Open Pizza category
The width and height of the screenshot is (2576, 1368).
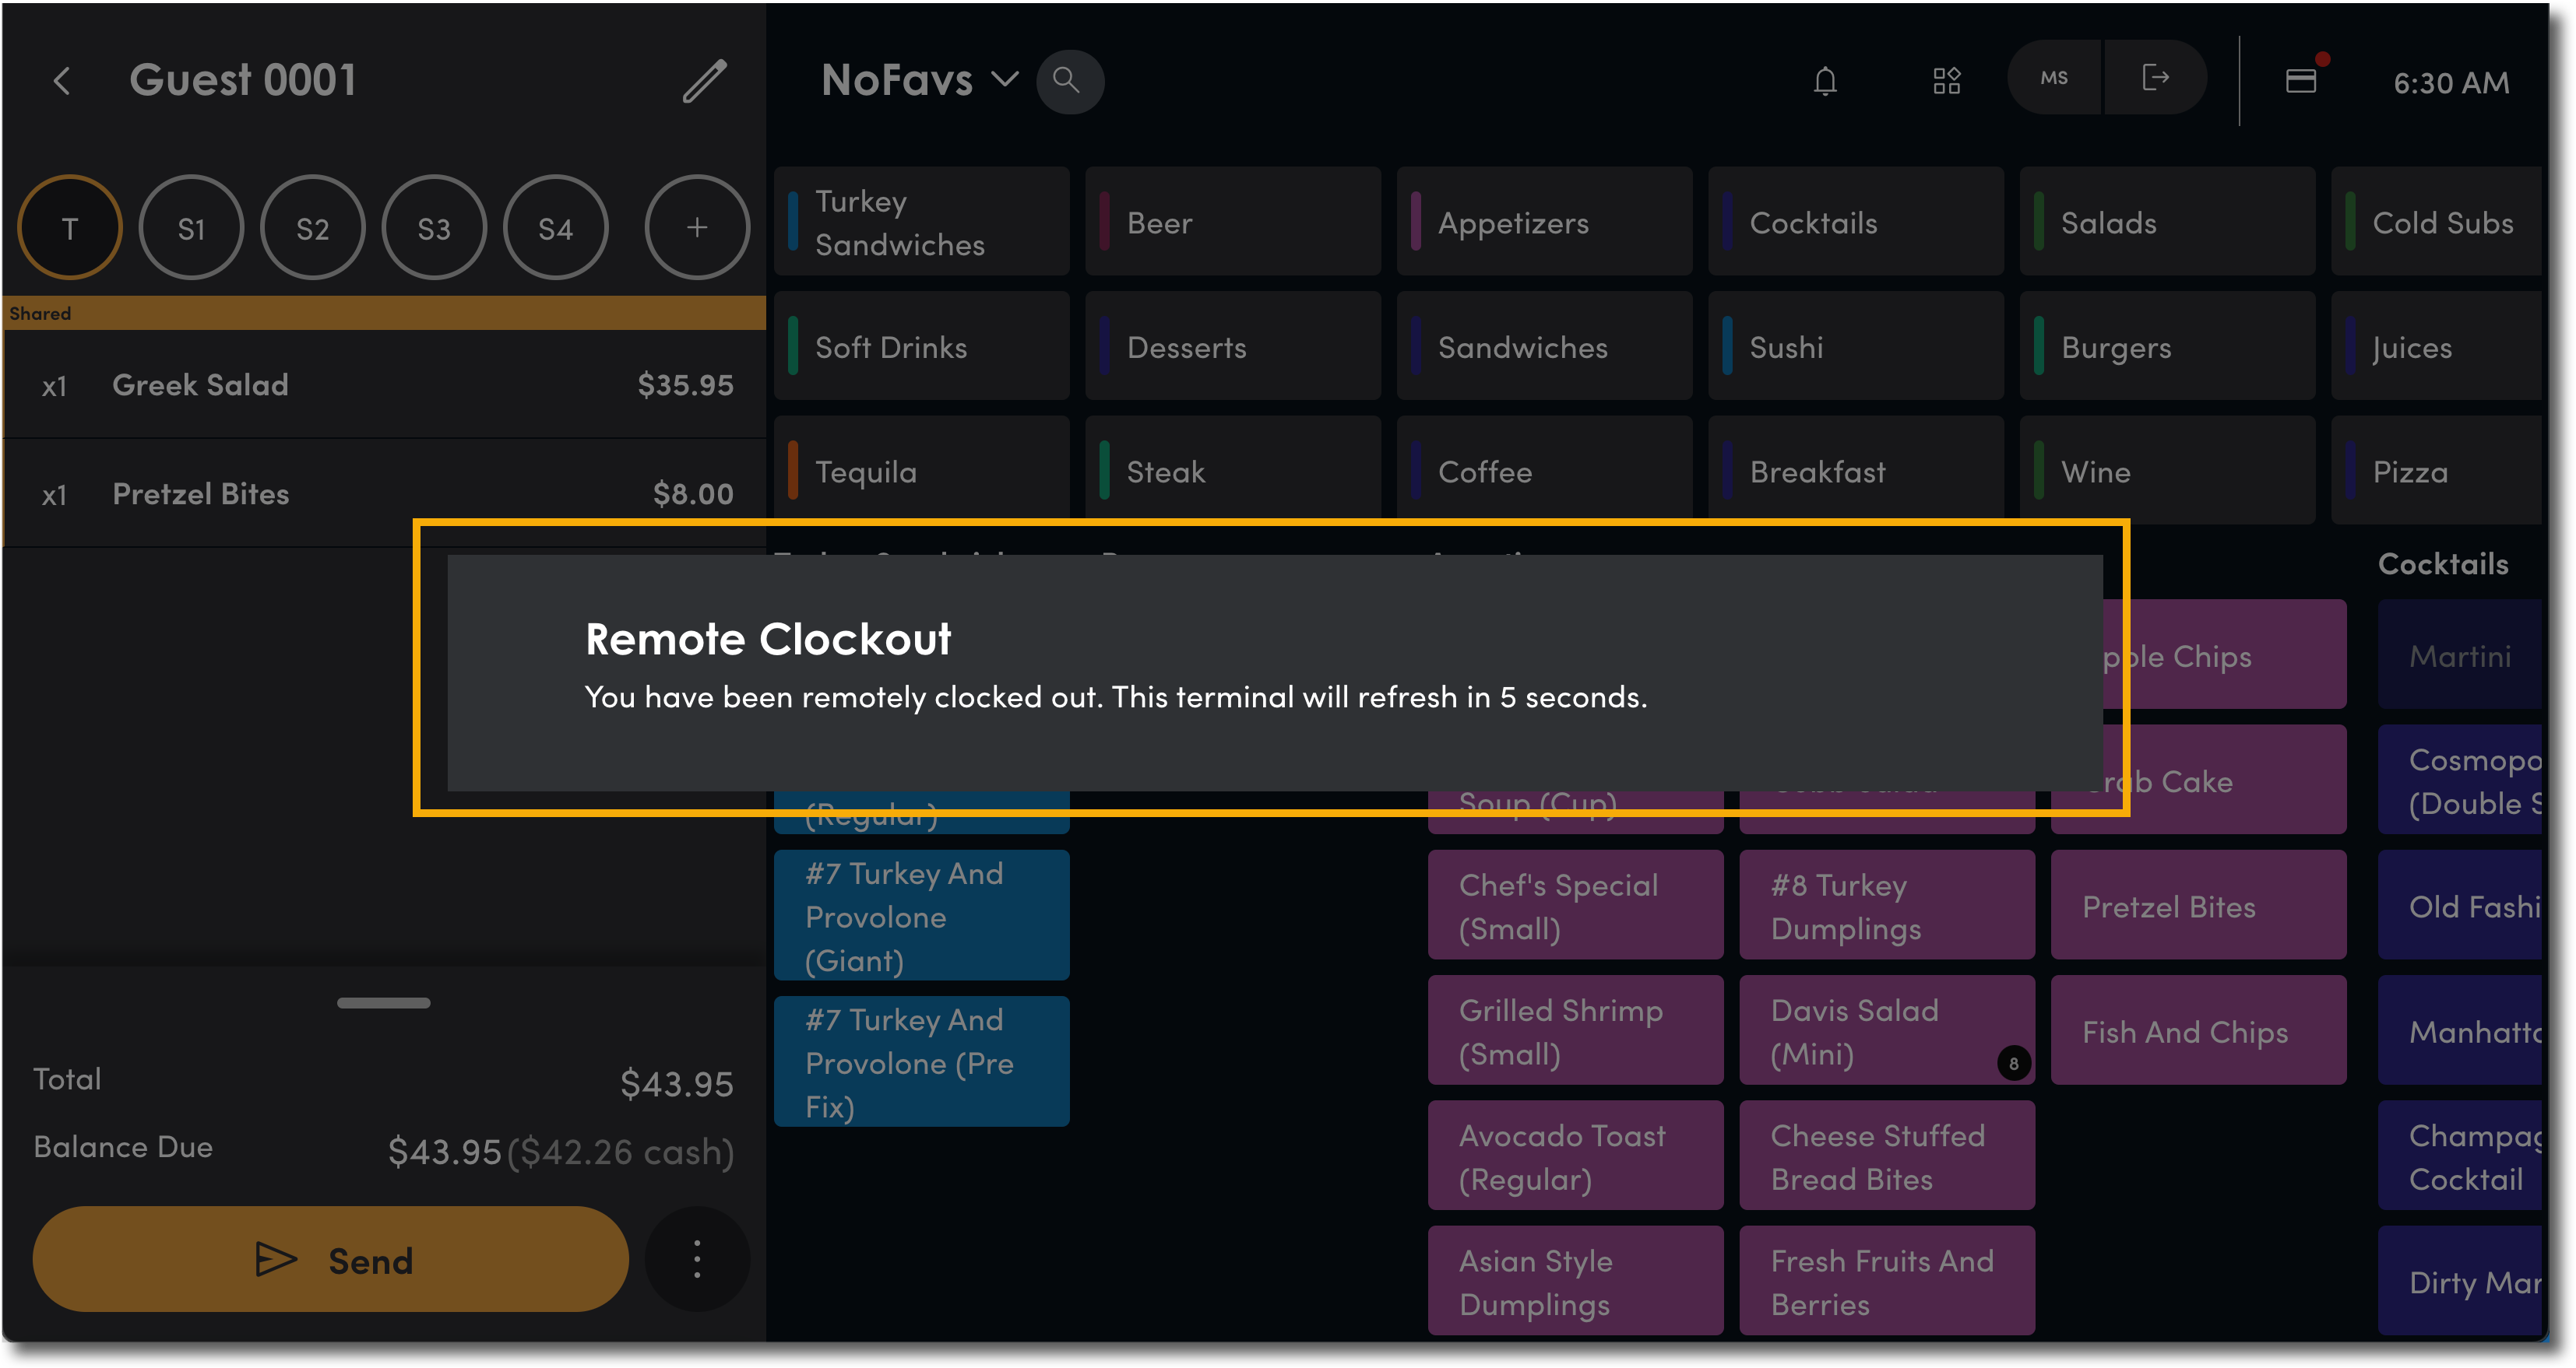(2437, 471)
